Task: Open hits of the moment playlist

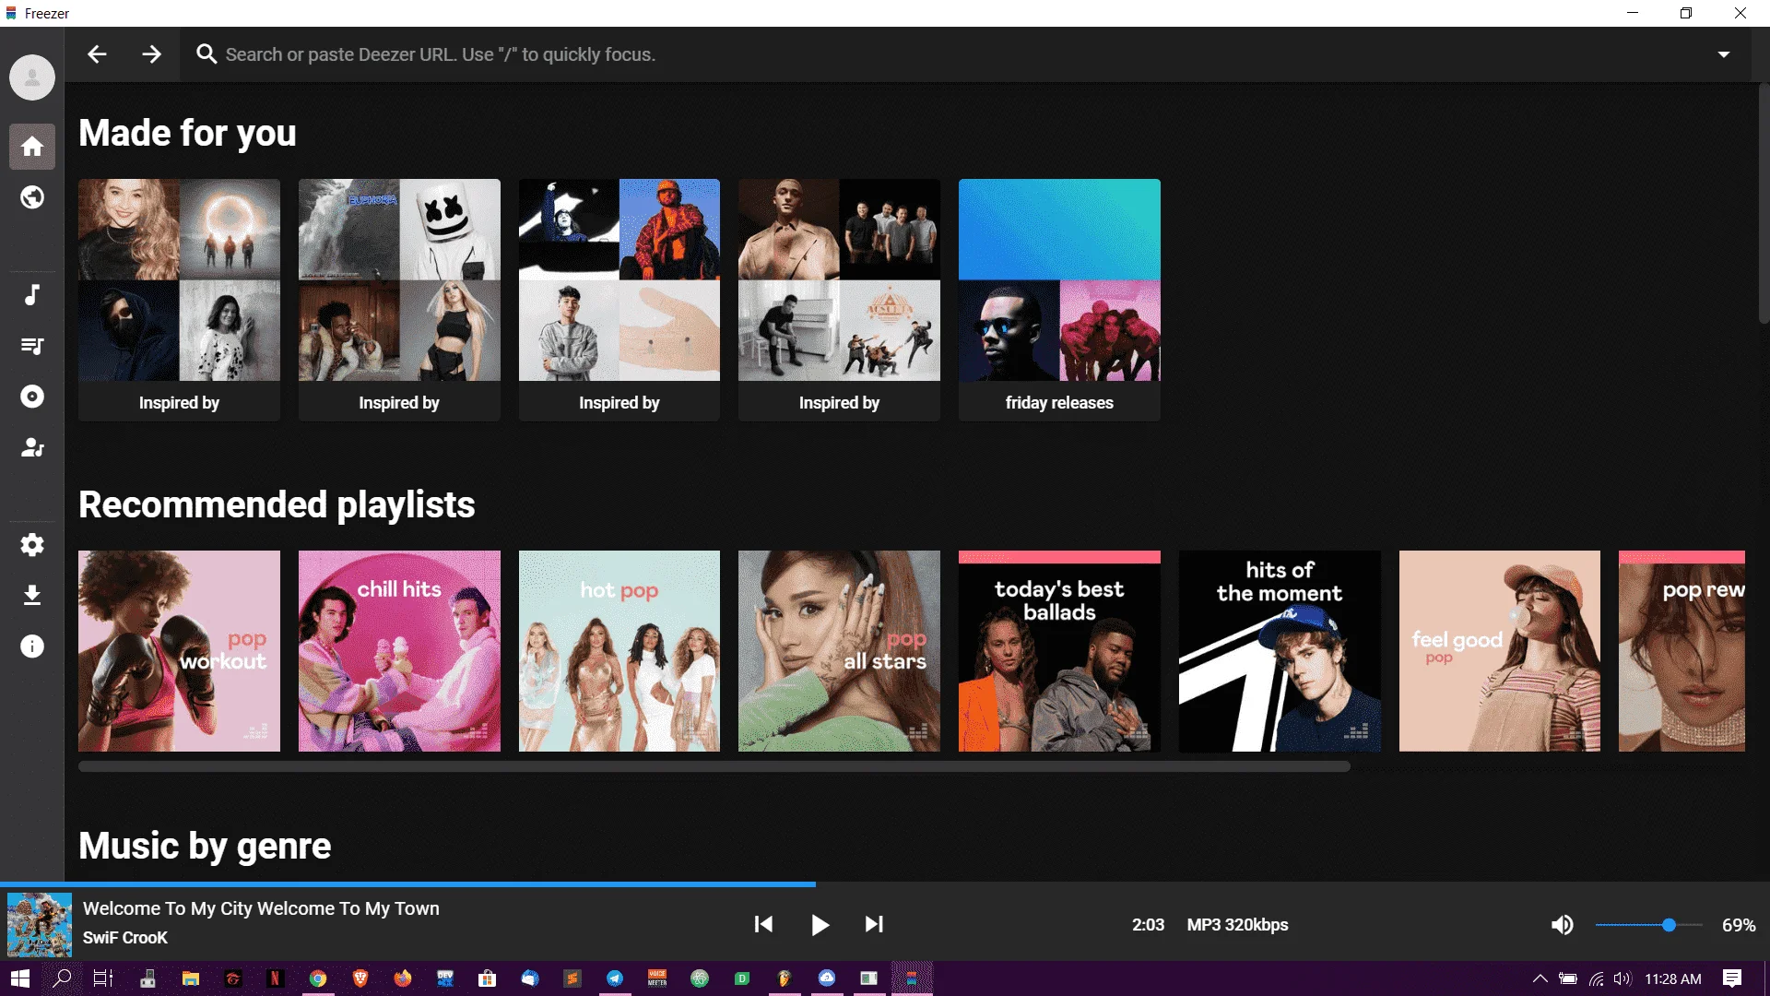Action: coord(1280,651)
